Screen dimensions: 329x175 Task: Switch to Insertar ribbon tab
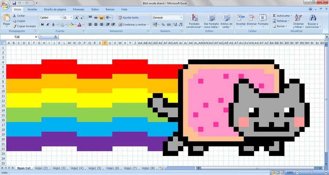point(32,9)
